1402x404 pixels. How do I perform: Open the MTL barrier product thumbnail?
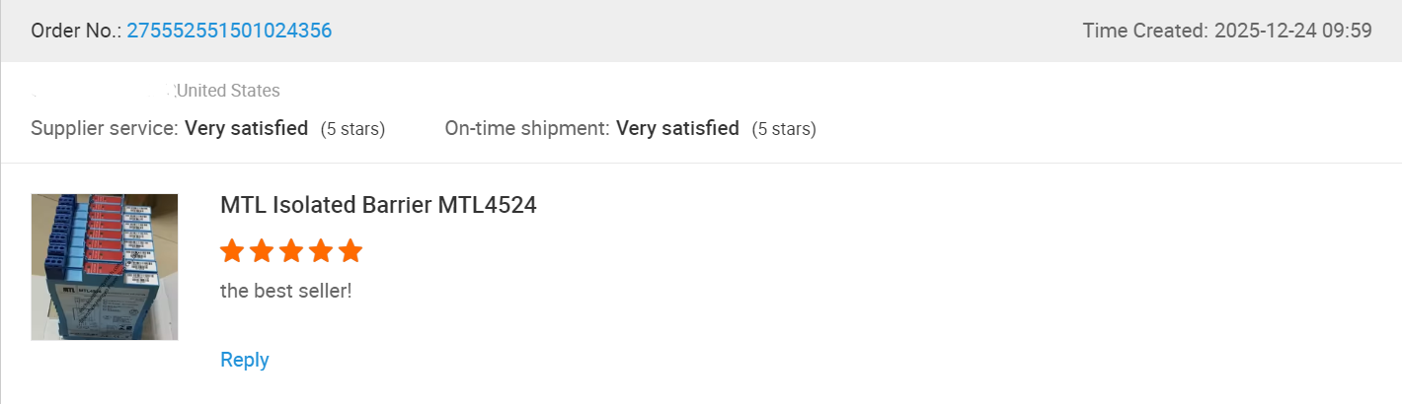(105, 267)
